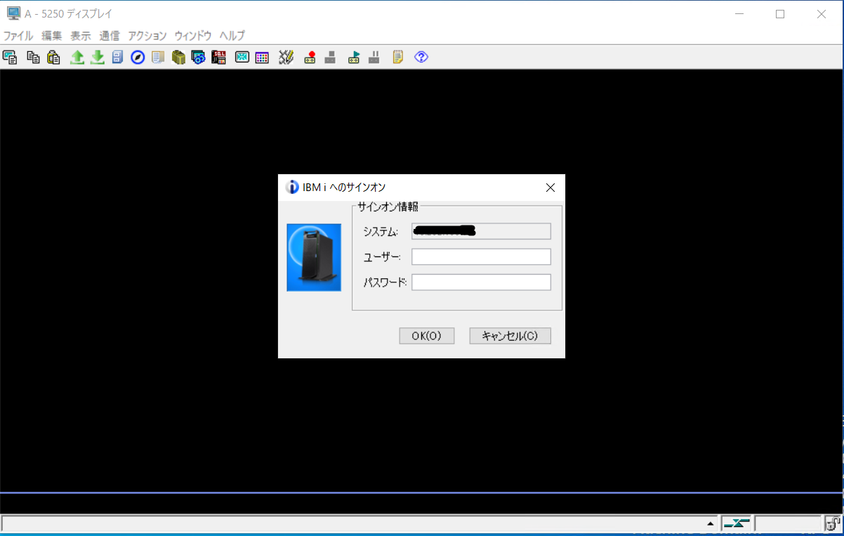Open help via blue question mark icon
Viewport: 844px width, 536px height.
tap(421, 57)
